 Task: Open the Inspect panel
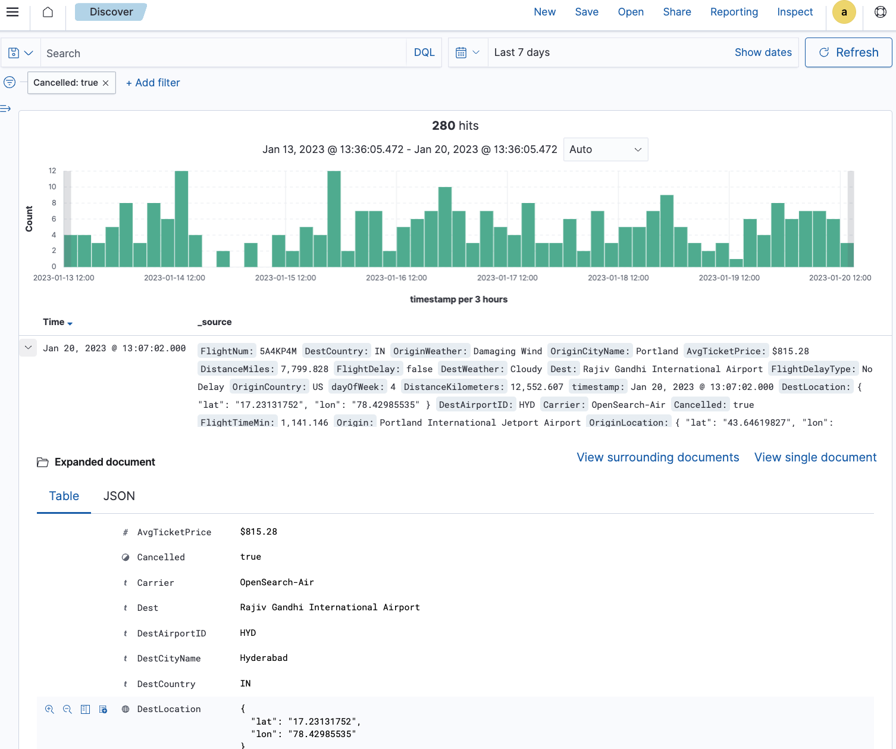[795, 12]
